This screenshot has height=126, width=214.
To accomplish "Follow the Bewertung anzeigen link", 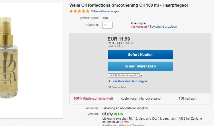I will 163,27.
